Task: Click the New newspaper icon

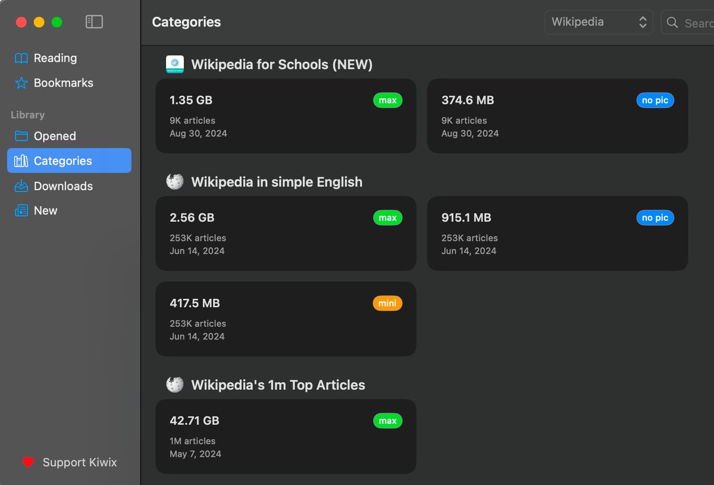Action: 21,211
